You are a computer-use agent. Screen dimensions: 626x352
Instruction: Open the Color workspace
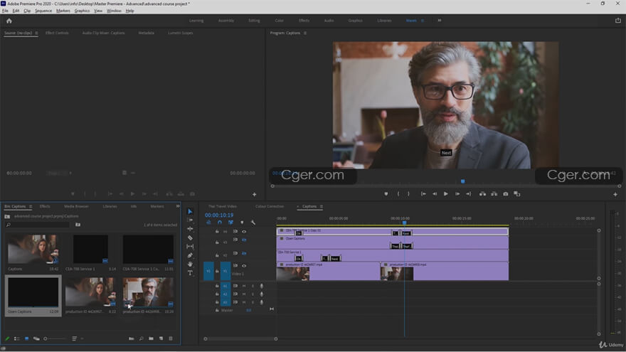(x=280, y=21)
